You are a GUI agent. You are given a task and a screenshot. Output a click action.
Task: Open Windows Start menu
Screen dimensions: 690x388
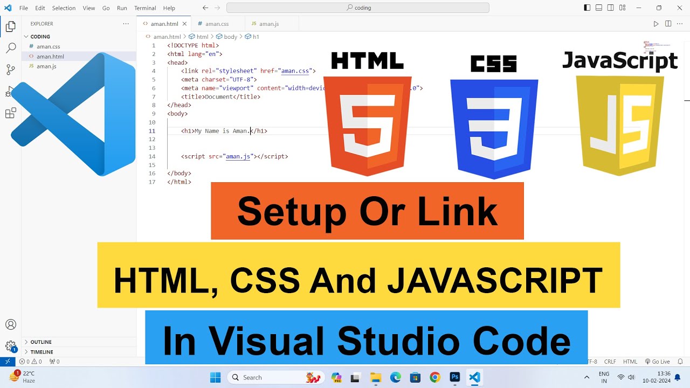point(215,377)
